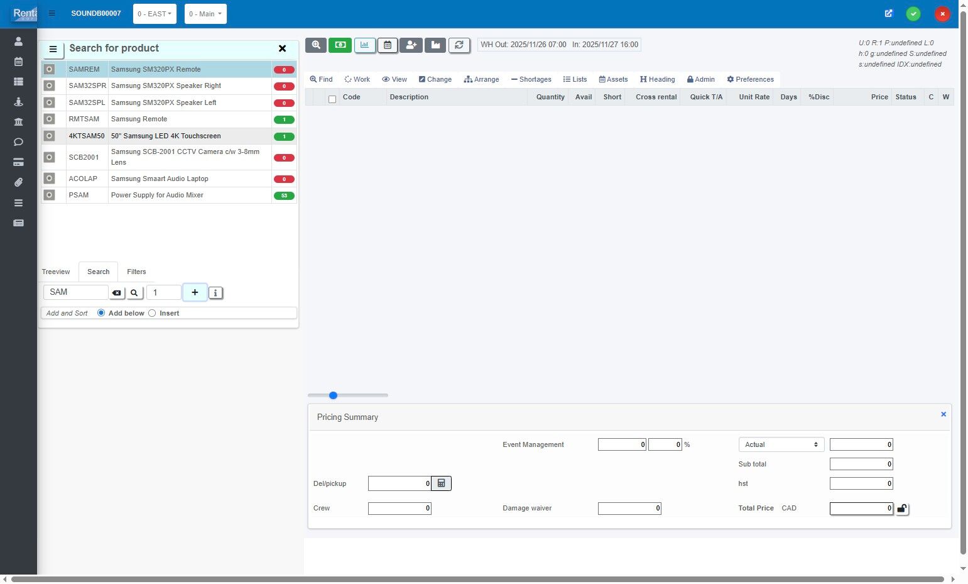968x584 pixels.
Task: Open the credit card icon in the sidebar
Action: [x=18, y=162]
